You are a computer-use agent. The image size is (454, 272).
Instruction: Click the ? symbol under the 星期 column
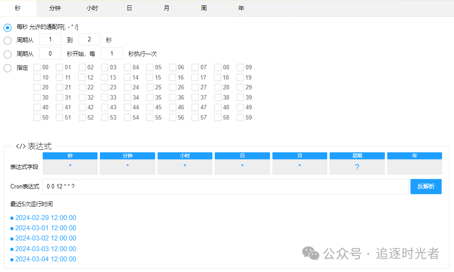pyautogui.click(x=357, y=166)
